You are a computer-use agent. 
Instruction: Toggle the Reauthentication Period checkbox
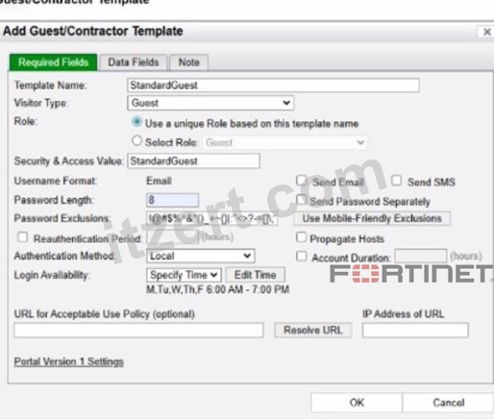click(x=22, y=237)
